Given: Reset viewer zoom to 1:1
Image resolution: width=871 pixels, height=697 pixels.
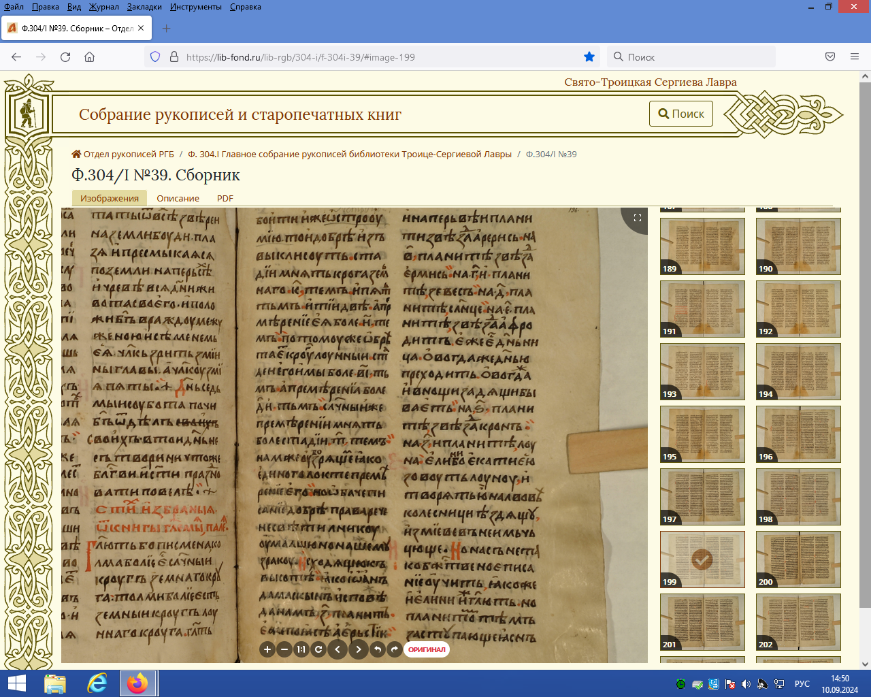Looking at the screenshot, I should coord(301,649).
